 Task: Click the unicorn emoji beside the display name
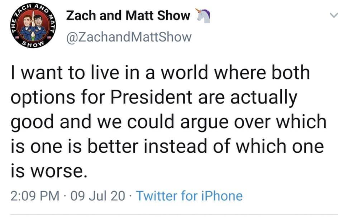pos(203,15)
